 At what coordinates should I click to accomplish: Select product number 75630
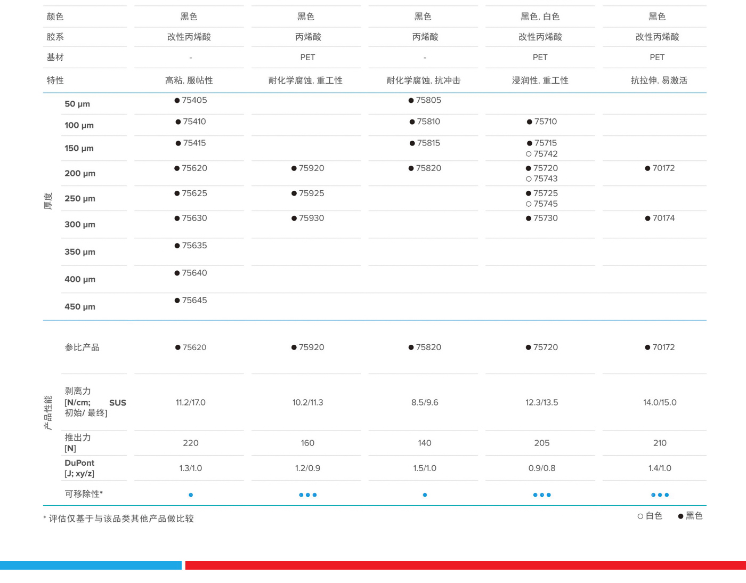pyautogui.click(x=191, y=218)
